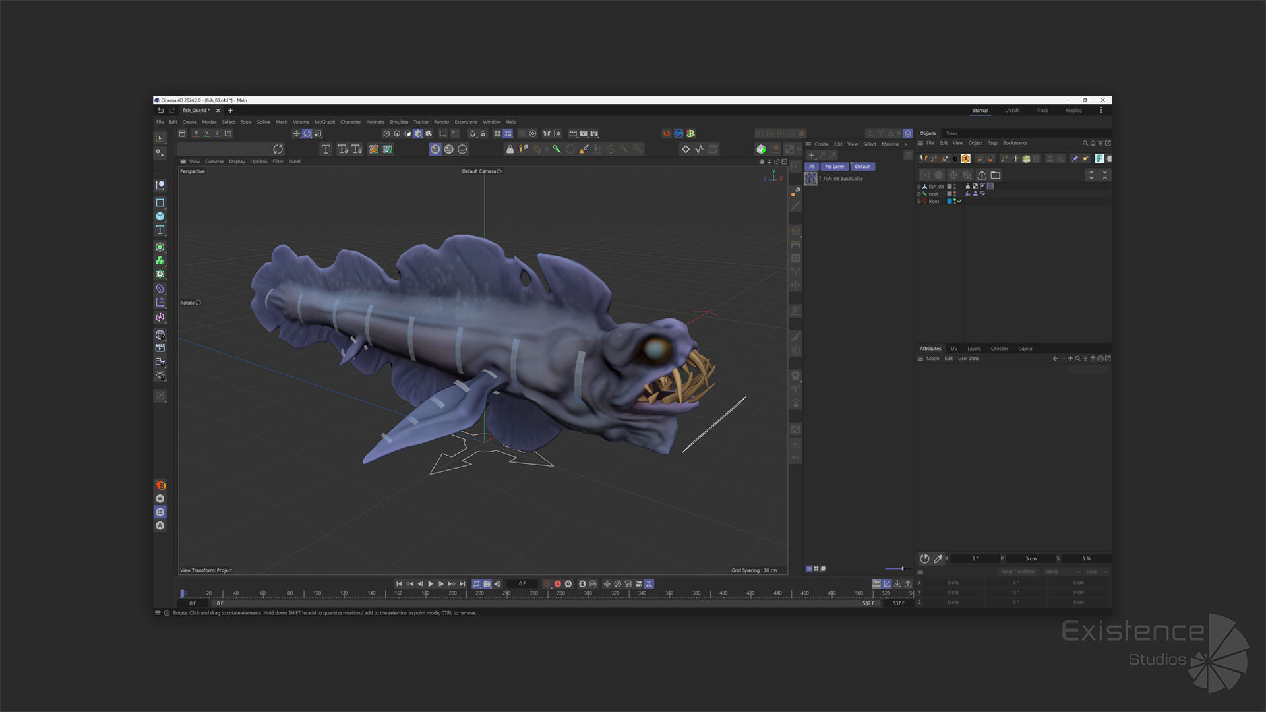Click the Undo arrow icon
The width and height of the screenshot is (1266, 712).
[x=160, y=111]
